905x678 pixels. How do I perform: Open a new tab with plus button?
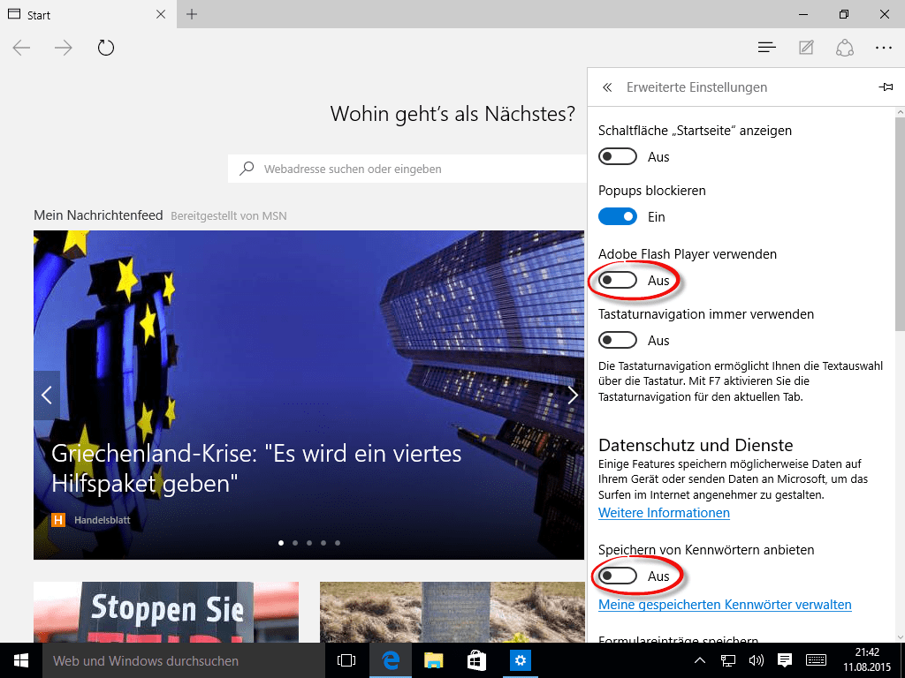tap(192, 14)
